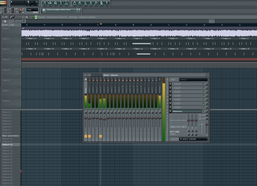Screen dimensions: 257x186
Task: Open the help question mark icon
Action: [107, 3]
